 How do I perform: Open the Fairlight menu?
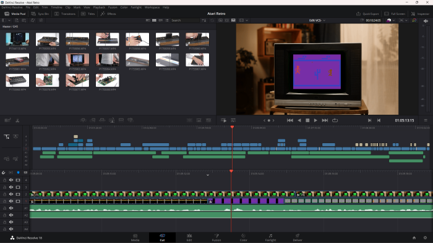point(136,7)
